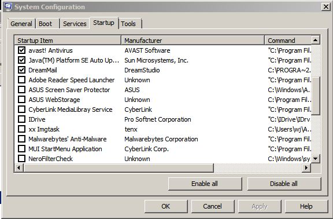The height and width of the screenshot is (219, 333).
Task: Uncheck the DreamMail startup item
Action: pos(21,70)
